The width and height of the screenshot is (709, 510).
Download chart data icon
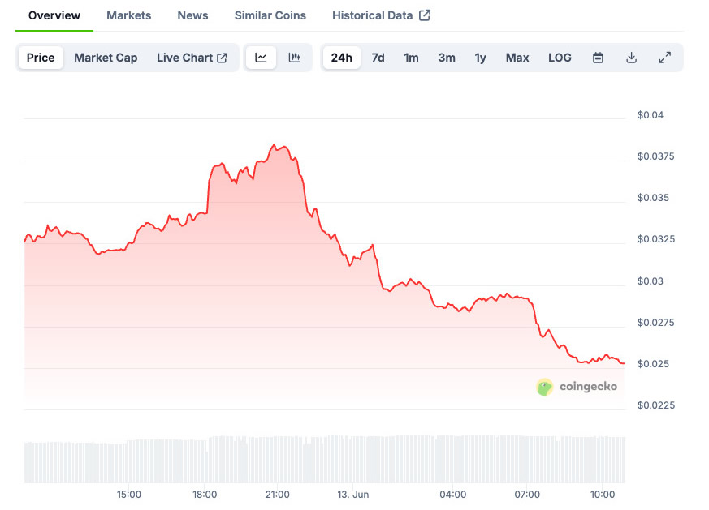pos(631,58)
